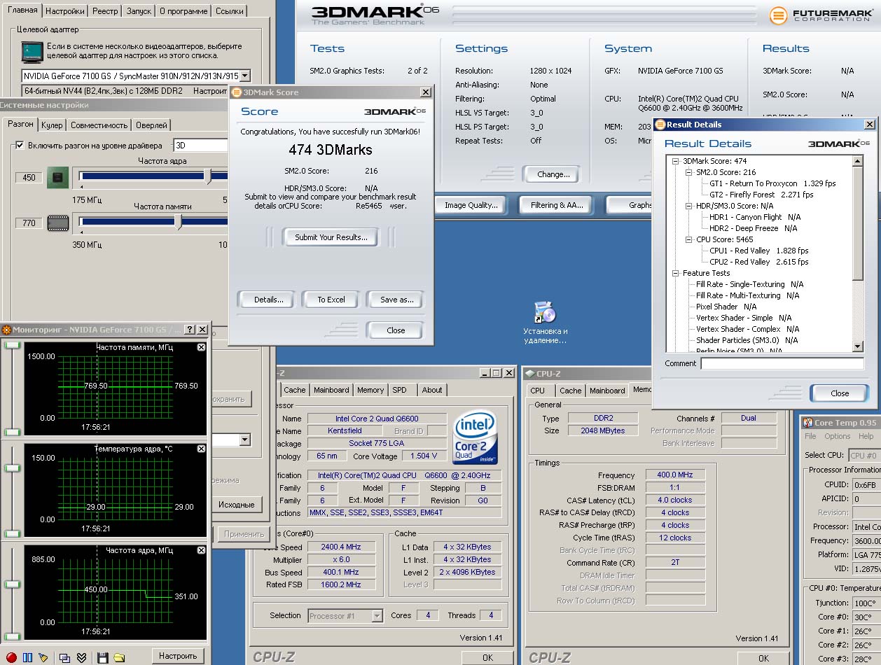Viewport: 881px width, 665px height.
Task: Click the Comment field in Result Details
Action: click(782, 363)
